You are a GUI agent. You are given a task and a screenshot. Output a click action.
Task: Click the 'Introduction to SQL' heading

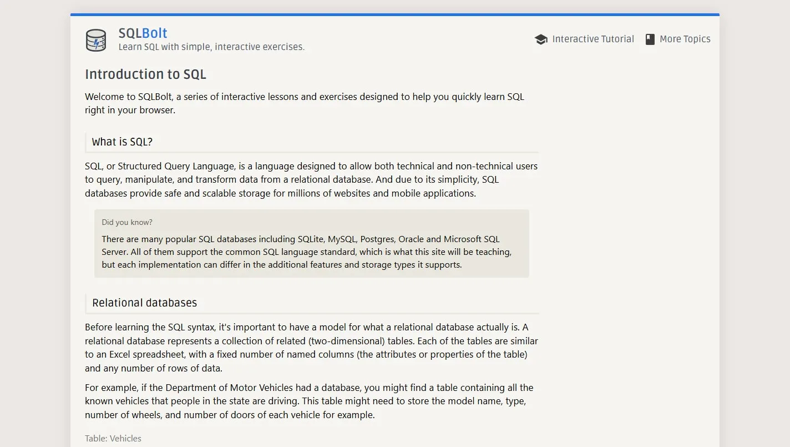point(145,74)
